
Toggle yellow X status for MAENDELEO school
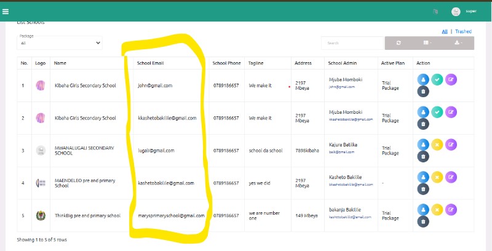point(437,177)
